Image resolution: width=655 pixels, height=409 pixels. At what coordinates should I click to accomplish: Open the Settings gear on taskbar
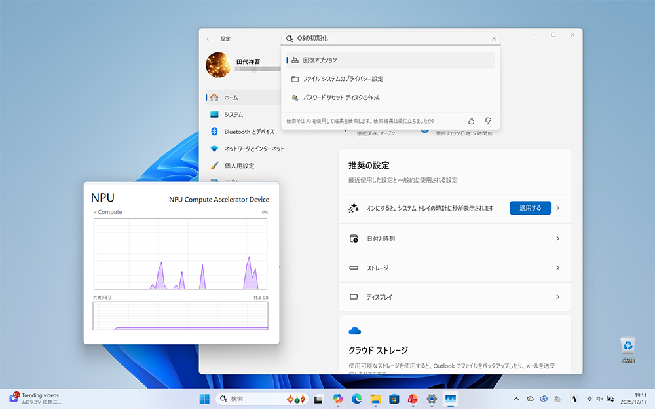[x=432, y=399]
